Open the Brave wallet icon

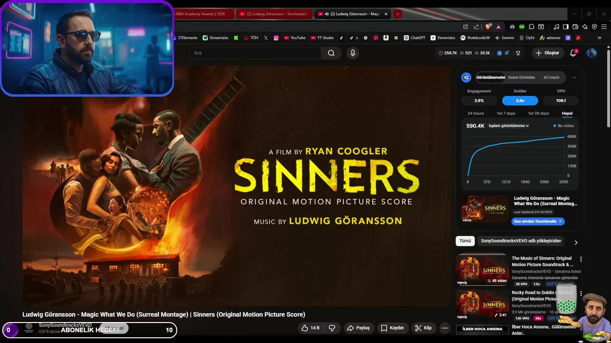(575, 27)
